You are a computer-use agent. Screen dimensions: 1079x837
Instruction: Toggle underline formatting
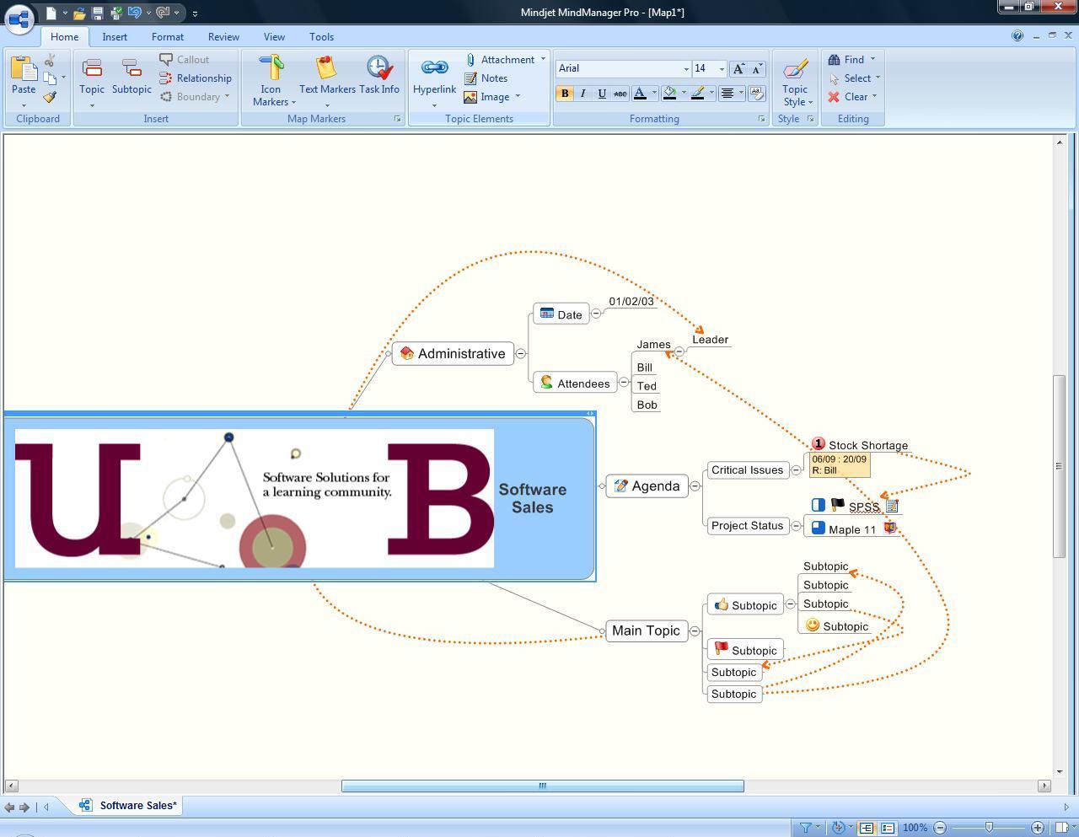pyautogui.click(x=601, y=94)
